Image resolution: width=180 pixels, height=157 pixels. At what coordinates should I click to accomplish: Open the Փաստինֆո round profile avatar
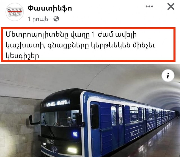(x=14, y=12)
